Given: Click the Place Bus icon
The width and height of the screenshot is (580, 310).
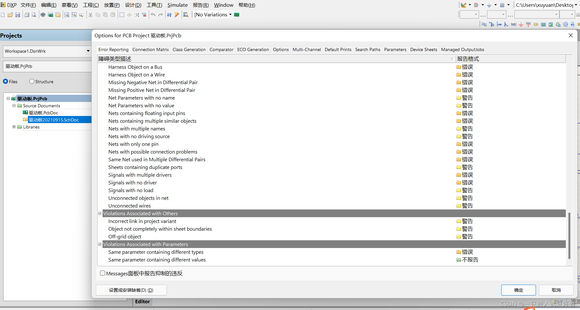Looking at the screenshot, I should (492, 24).
